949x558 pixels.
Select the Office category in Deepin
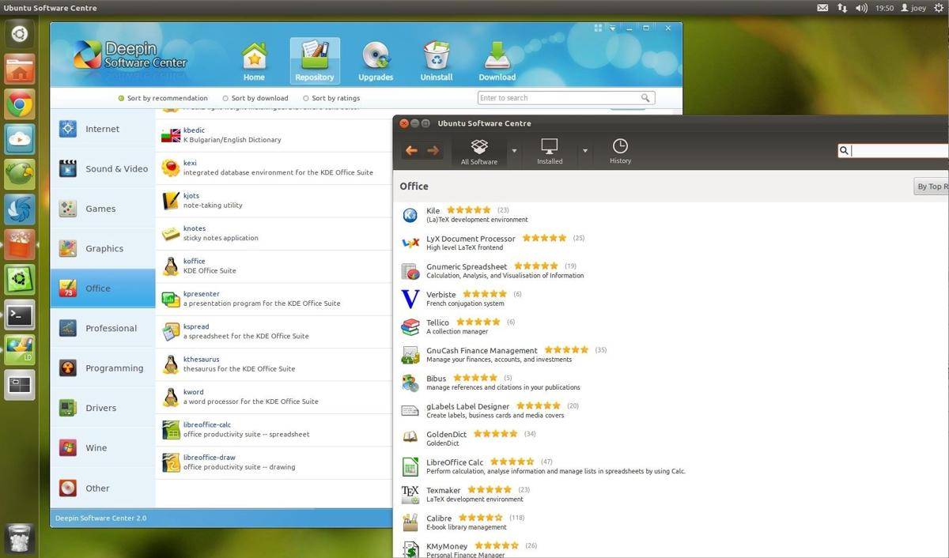103,288
